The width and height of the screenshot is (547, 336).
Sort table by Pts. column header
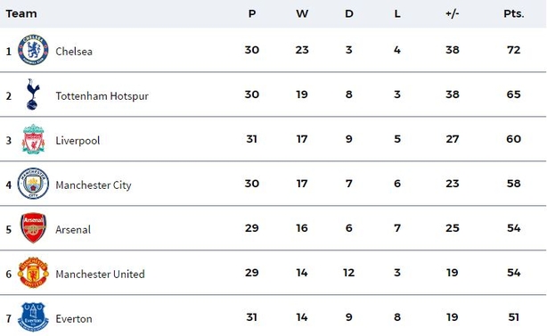click(513, 13)
